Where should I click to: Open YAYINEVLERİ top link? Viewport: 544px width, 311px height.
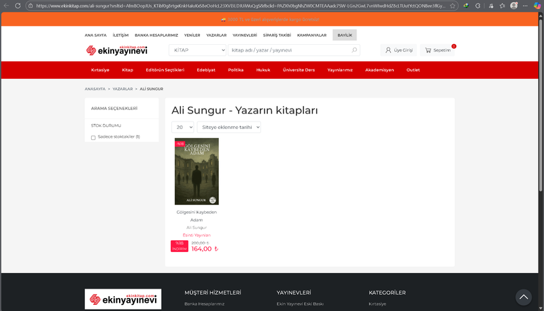tap(245, 35)
